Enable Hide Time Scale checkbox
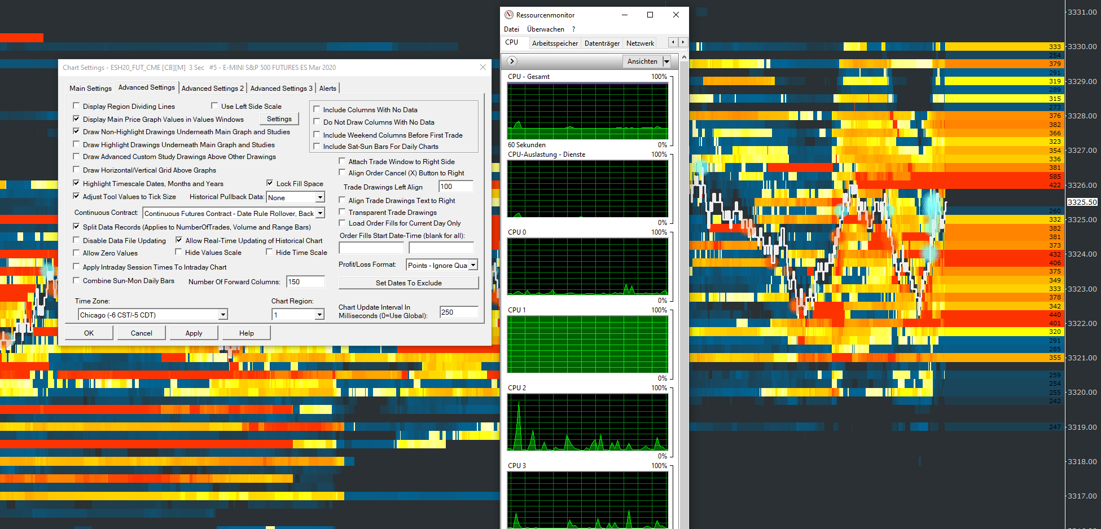Image resolution: width=1101 pixels, height=529 pixels. pyautogui.click(x=269, y=252)
